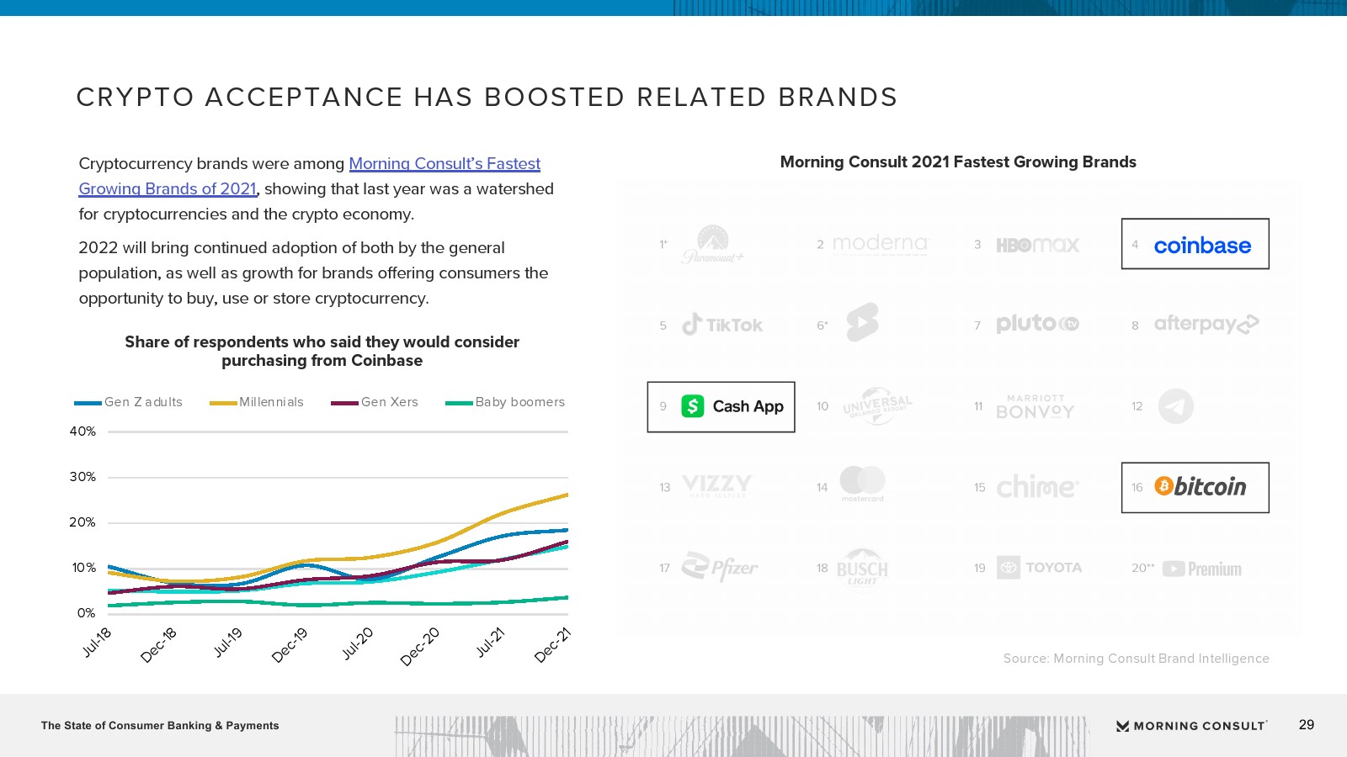Open the Morning Consult's Fastest link
Screen dimensions: 1347x757
[x=445, y=164]
